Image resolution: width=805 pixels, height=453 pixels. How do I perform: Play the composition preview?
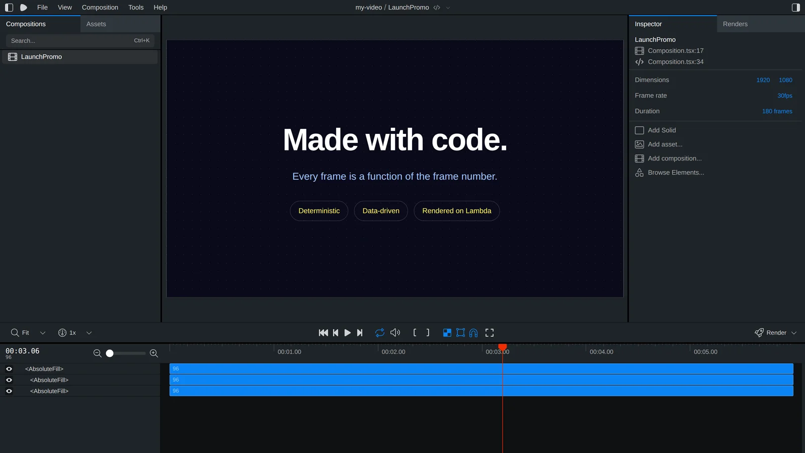[x=348, y=333]
